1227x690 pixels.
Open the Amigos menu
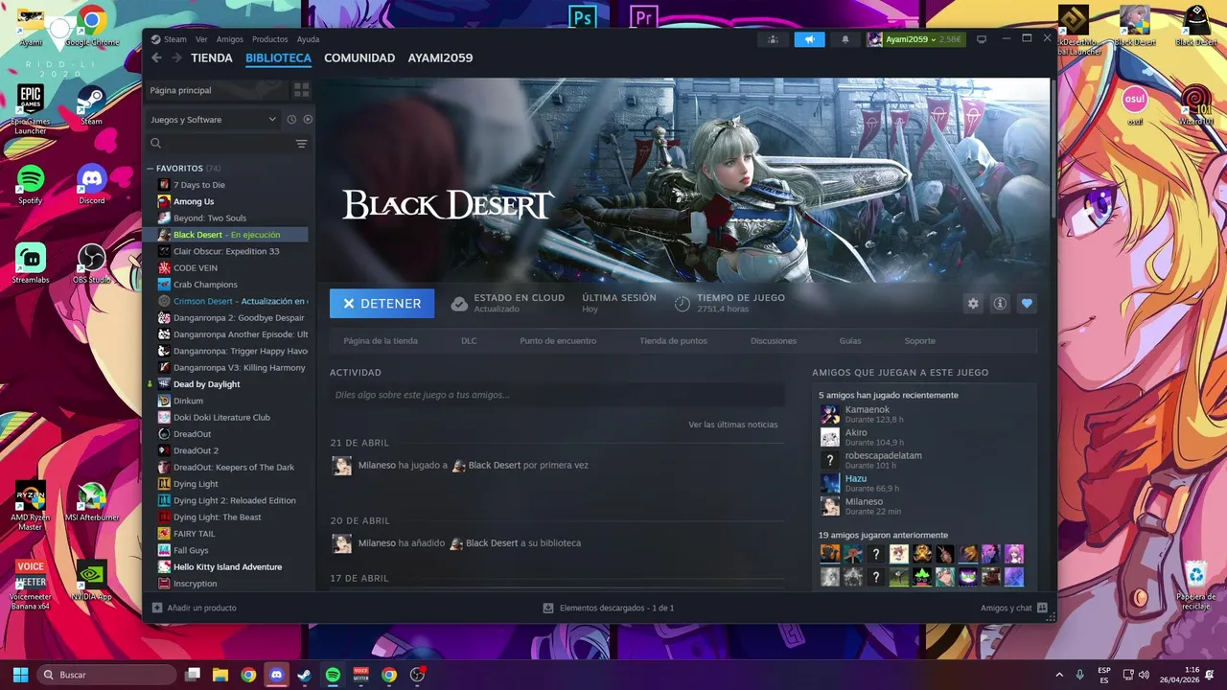click(230, 39)
